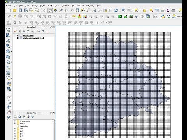Click the comma Add Delimited Text Layer icon
Screen dimensions: 187x140
tap(8, 67)
